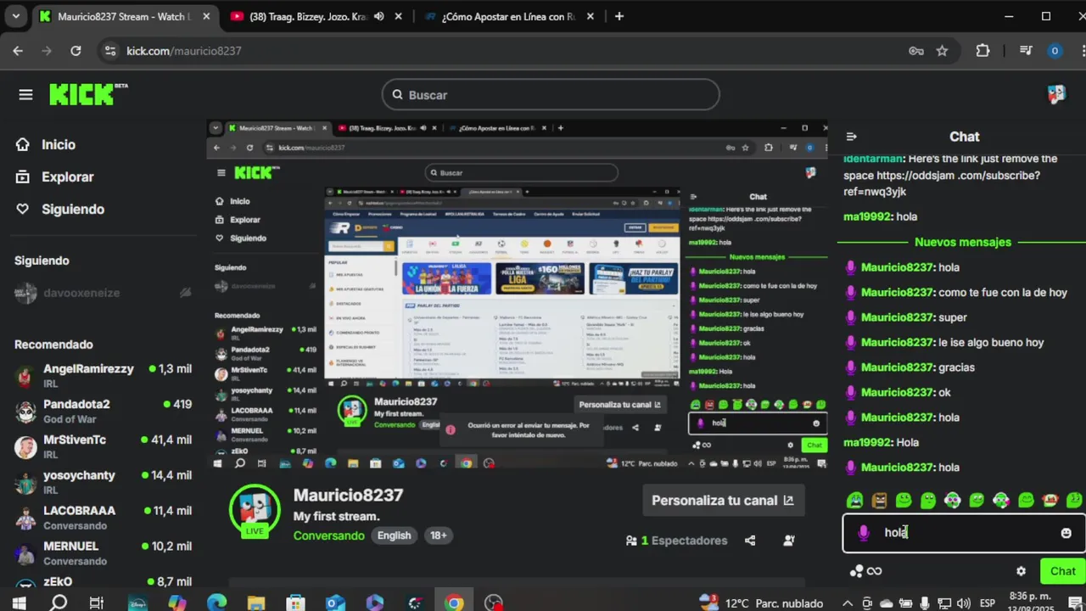Click the follow user icon next to share
The width and height of the screenshot is (1086, 611).
pyautogui.click(x=789, y=541)
